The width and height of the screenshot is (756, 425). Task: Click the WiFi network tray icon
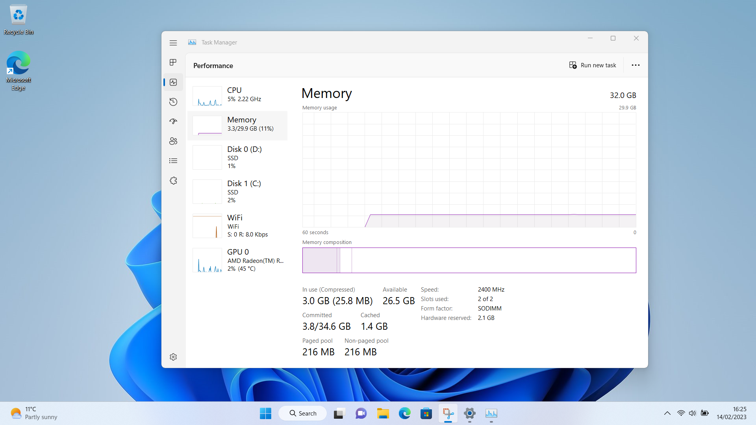pos(681,413)
